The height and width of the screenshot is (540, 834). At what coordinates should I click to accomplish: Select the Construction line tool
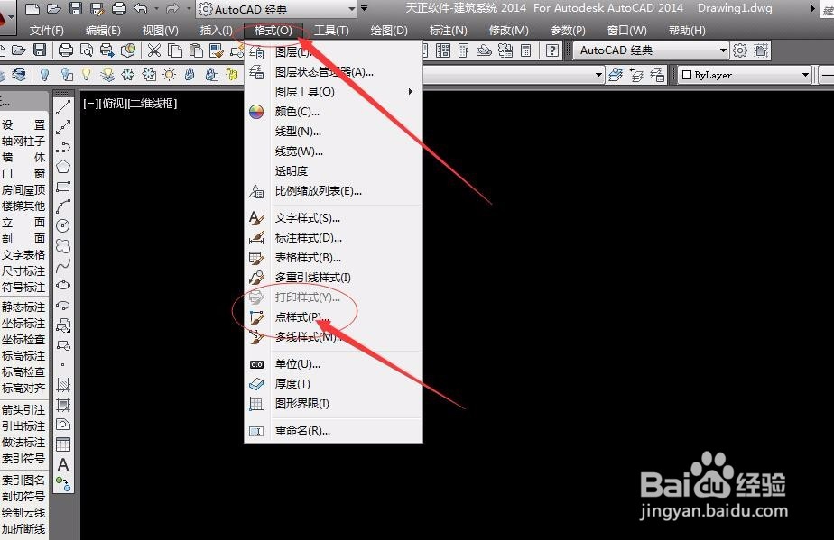point(63,127)
